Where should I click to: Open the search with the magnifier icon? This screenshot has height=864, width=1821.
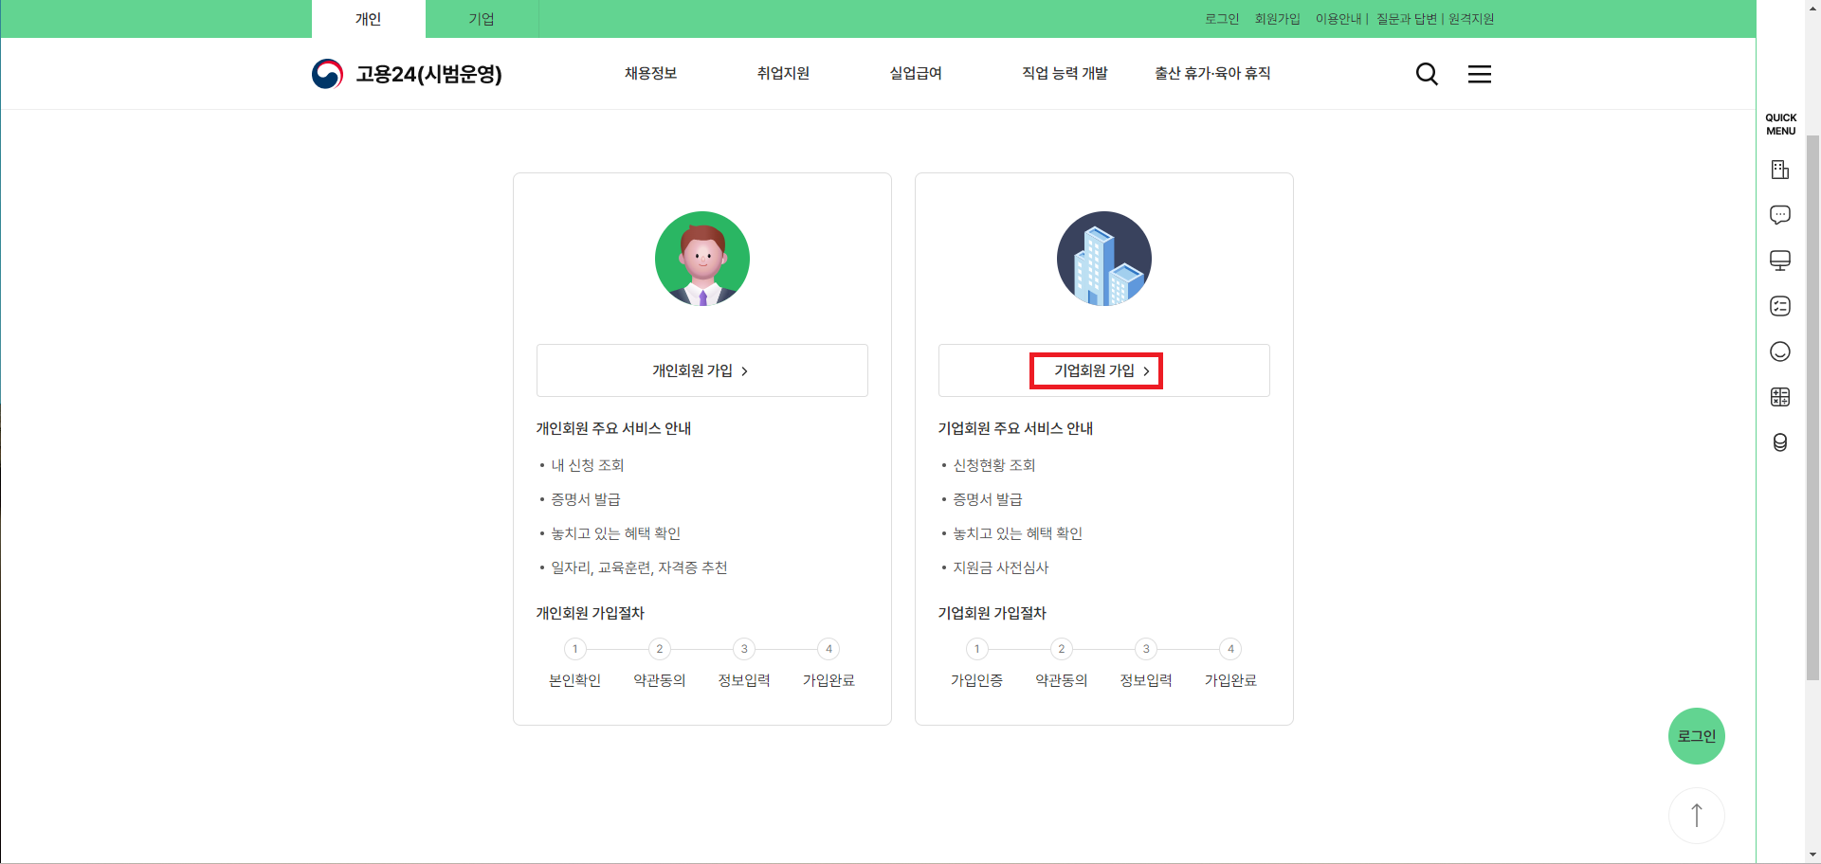click(1426, 74)
